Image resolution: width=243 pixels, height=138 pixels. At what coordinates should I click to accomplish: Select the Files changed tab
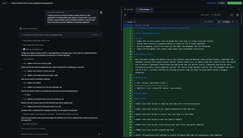coord(145,9)
